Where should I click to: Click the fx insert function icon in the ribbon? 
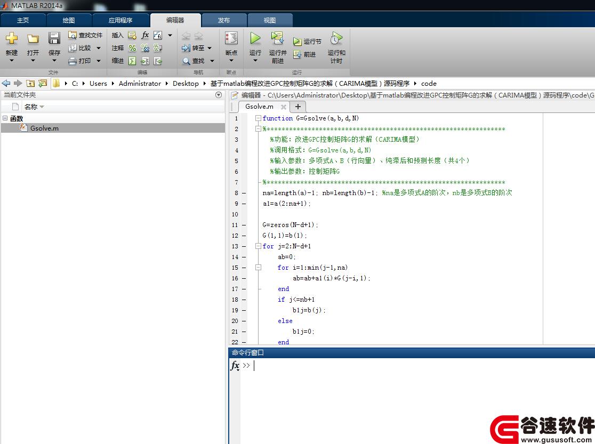[145, 35]
